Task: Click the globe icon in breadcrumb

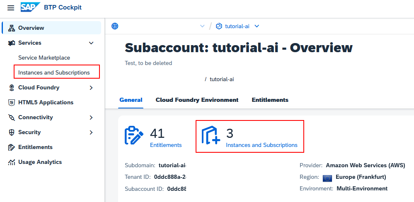Action: click(x=115, y=26)
